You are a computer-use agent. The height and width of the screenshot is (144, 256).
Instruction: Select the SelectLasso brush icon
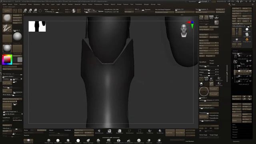[130, 131]
